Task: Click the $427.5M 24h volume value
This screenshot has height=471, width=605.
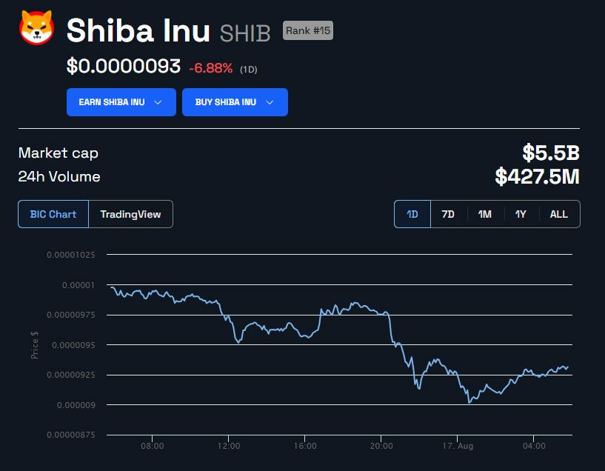Action: (537, 177)
